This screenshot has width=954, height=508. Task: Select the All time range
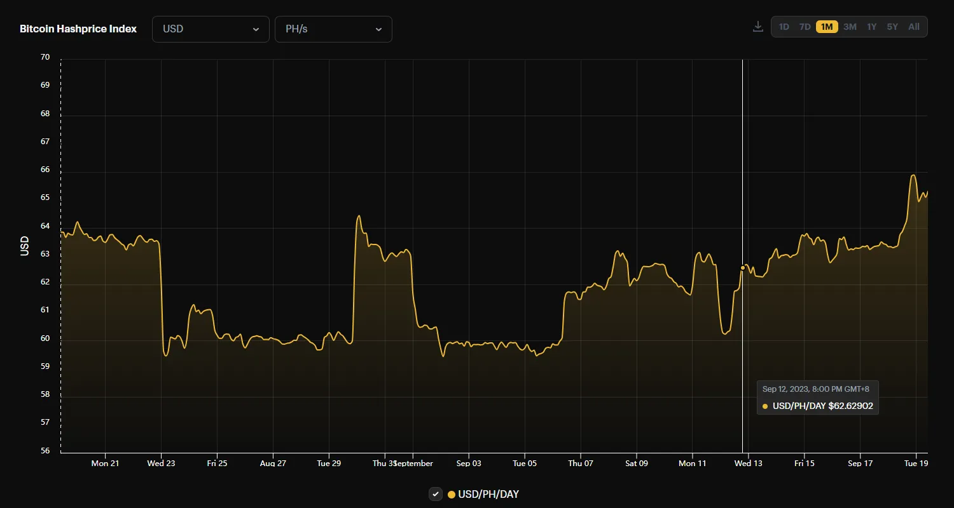[914, 27]
